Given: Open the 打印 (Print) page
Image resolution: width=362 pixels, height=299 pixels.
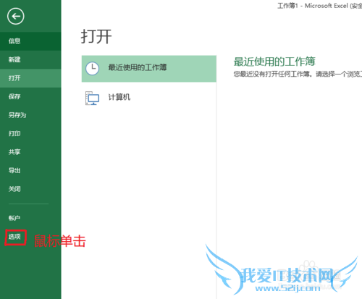Looking at the screenshot, I should pos(30,133).
